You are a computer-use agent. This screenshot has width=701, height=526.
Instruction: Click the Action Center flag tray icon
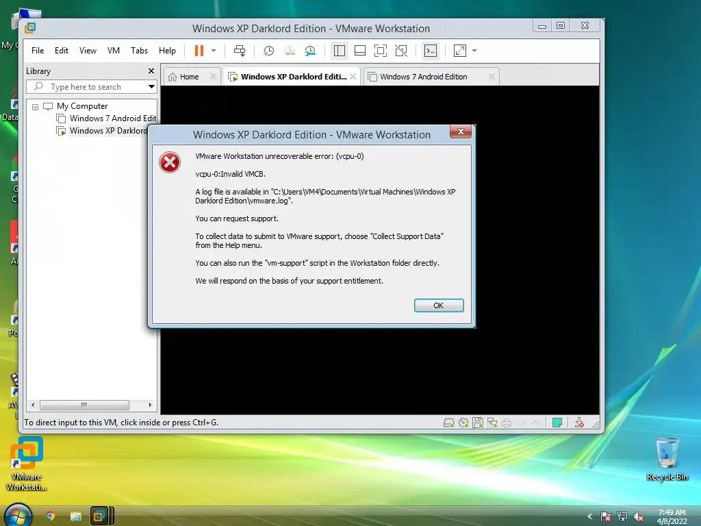pos(606,516)
